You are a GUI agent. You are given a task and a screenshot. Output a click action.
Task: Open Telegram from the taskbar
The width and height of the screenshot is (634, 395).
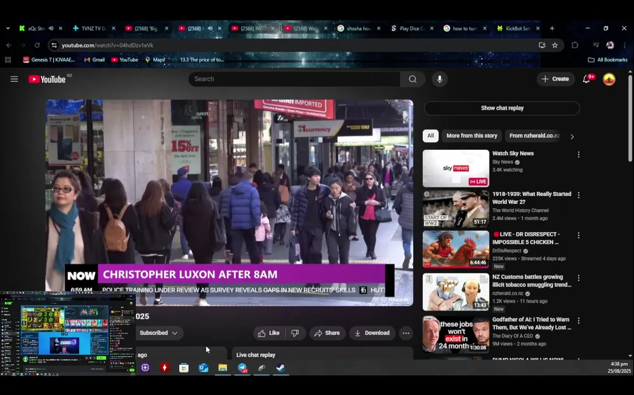[242, 368]
